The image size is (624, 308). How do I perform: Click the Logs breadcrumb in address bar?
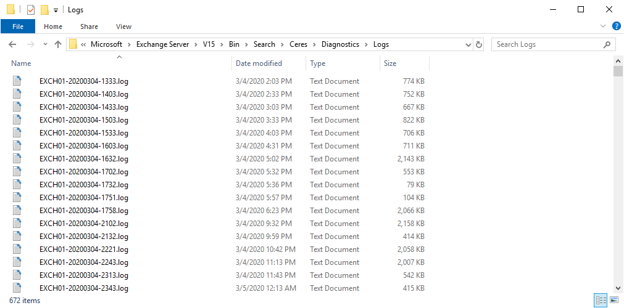381,44
